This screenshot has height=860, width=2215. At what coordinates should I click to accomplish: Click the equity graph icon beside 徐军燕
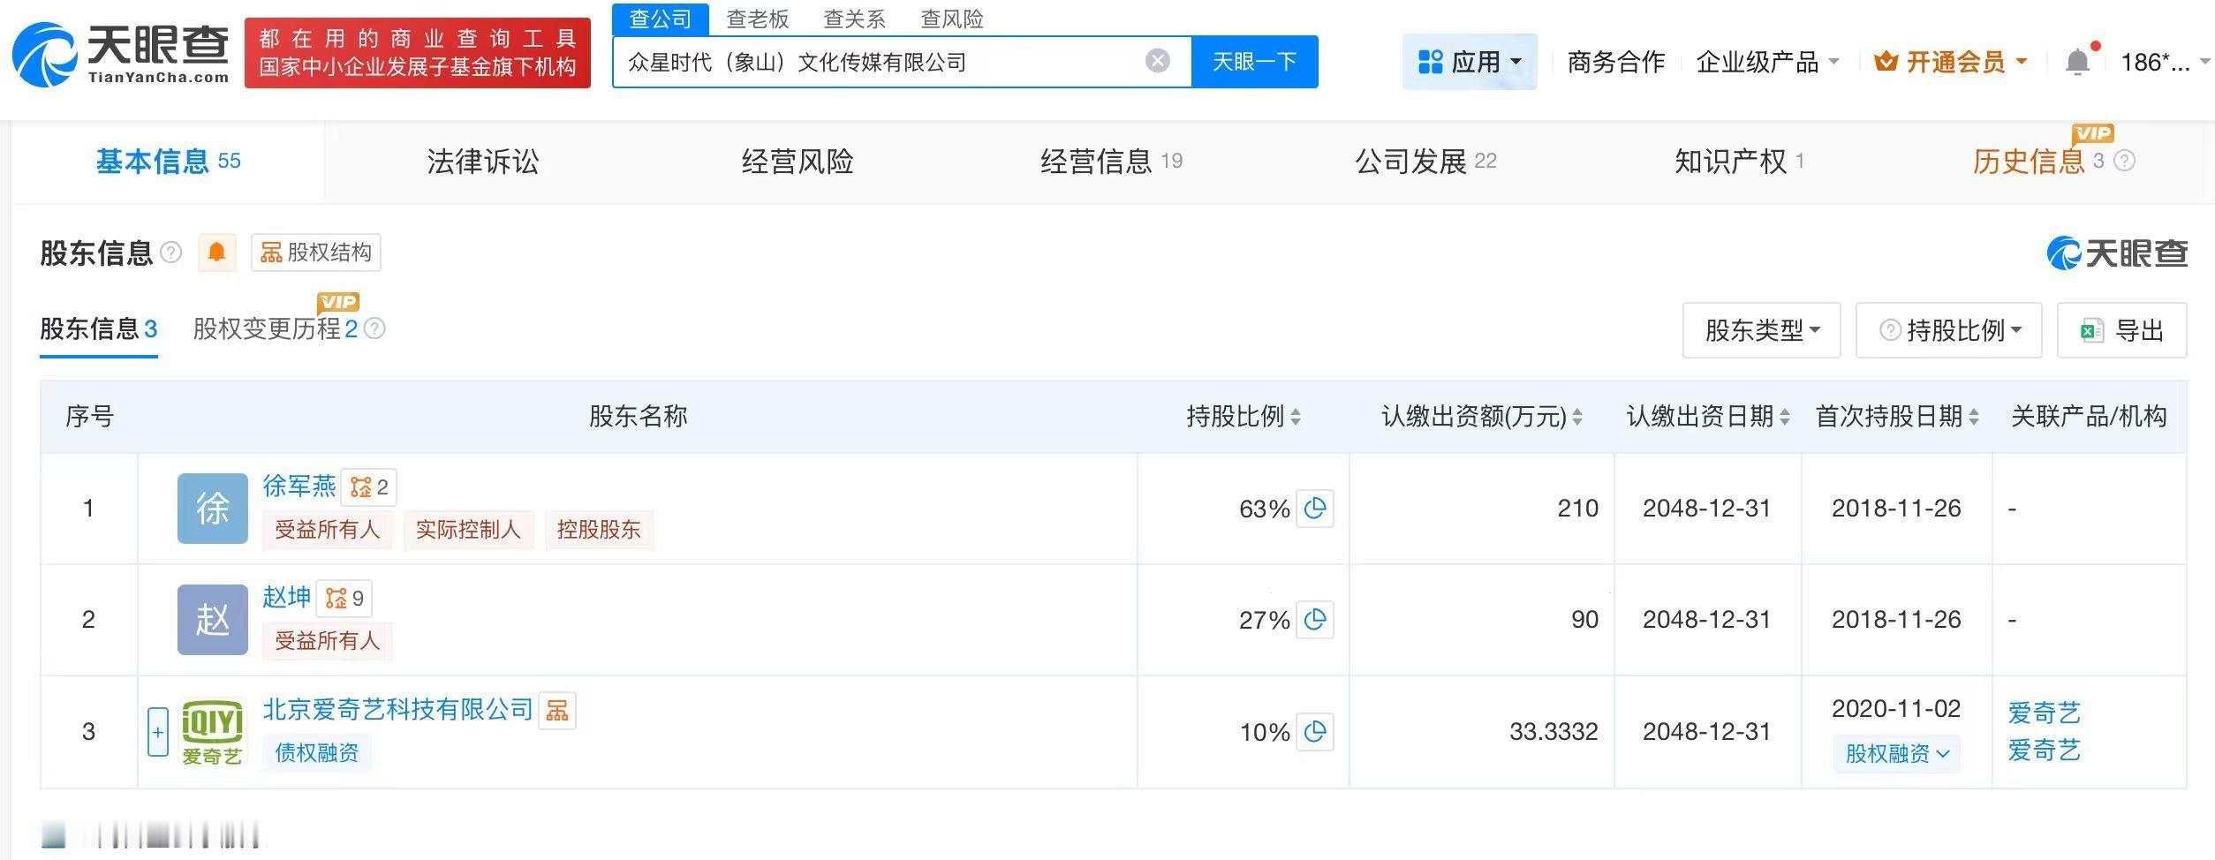[369, 487]
